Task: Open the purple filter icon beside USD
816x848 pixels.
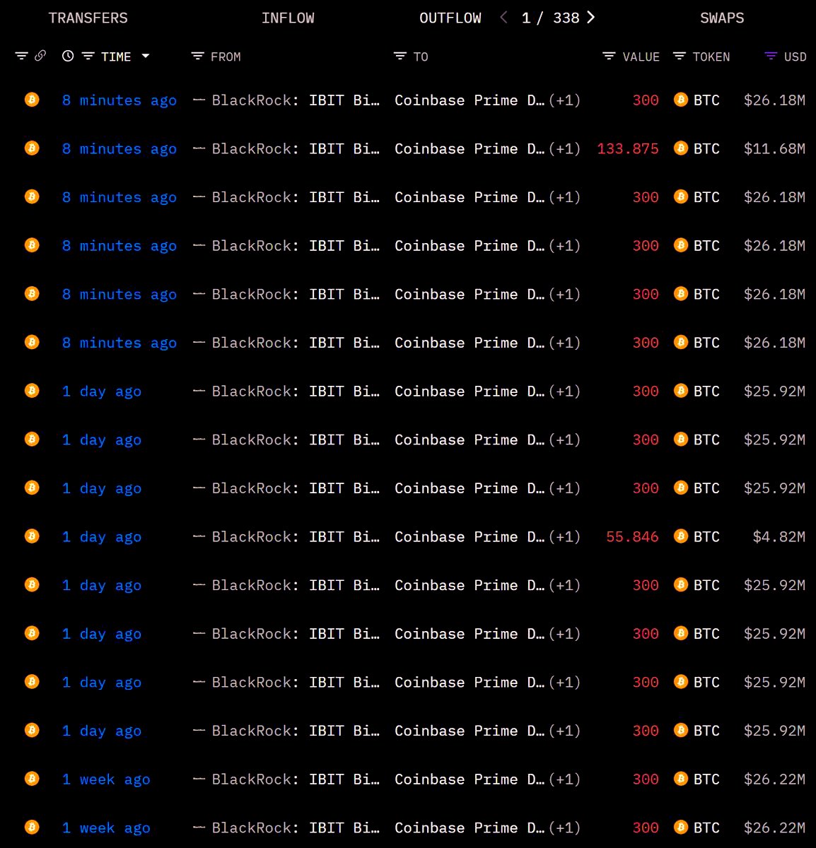Action: 771,57
